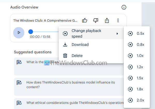Screen dimensions: 155x109
Task: Click the info icon beside Audio Overview
Action: tap(124, 7)
